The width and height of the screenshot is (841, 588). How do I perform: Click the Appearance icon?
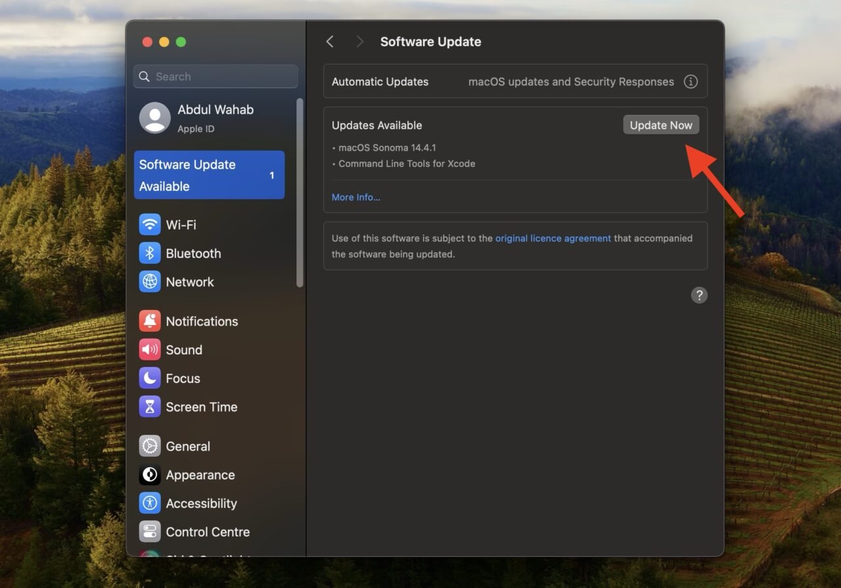(x=150, y=475)
